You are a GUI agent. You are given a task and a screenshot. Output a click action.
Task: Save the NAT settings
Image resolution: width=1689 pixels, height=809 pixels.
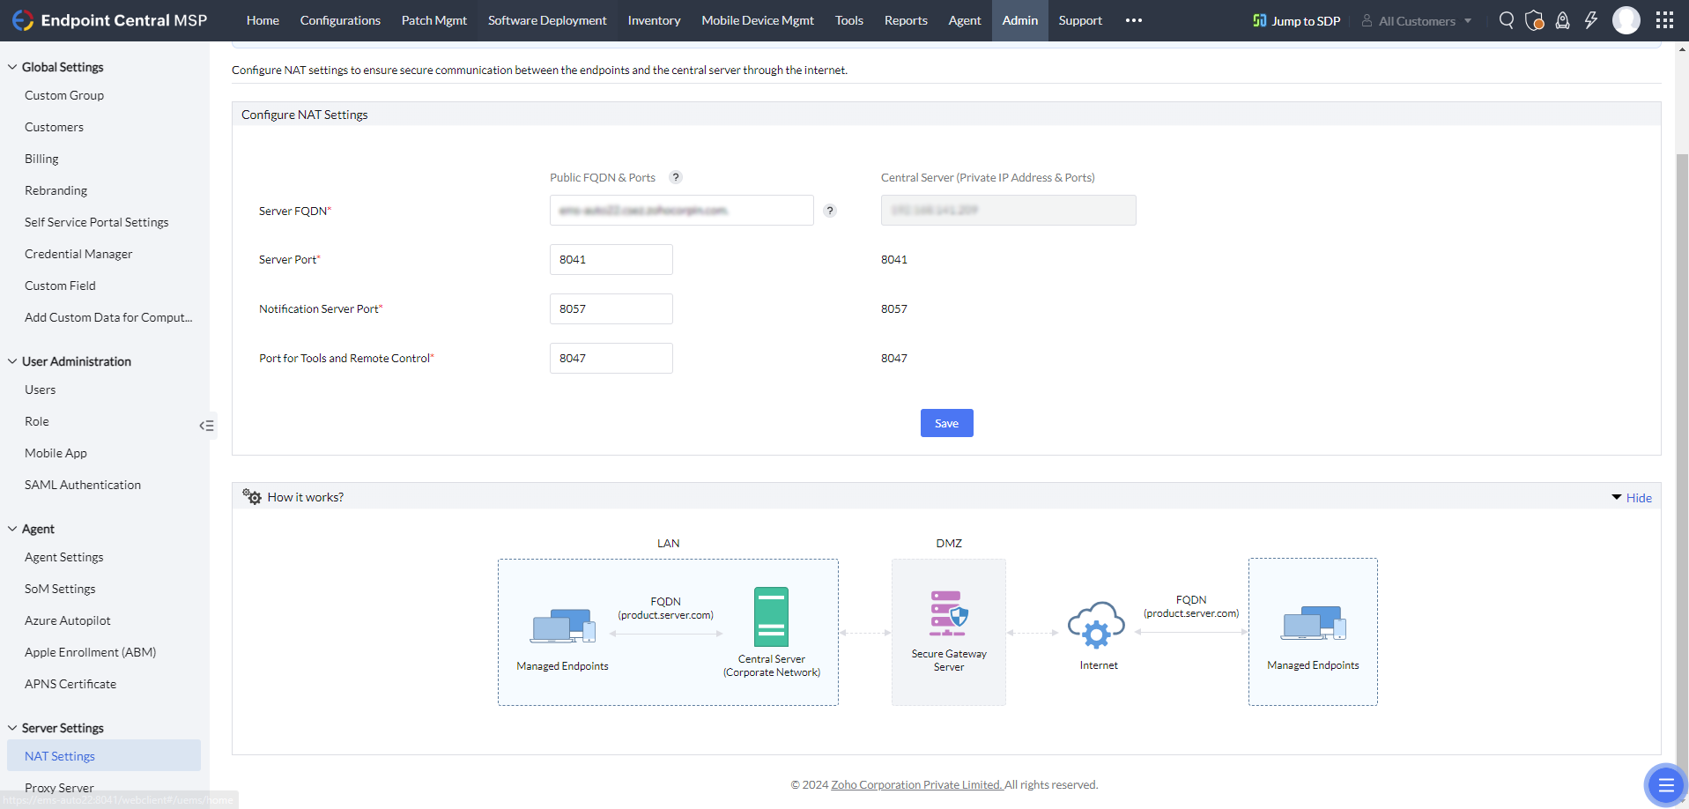point(947,423)
